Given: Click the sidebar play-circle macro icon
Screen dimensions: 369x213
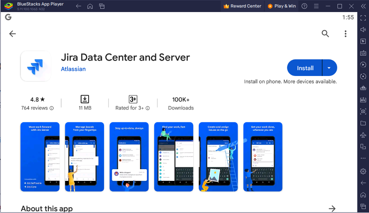Looking at the screenshot, I should click(363, 65).
